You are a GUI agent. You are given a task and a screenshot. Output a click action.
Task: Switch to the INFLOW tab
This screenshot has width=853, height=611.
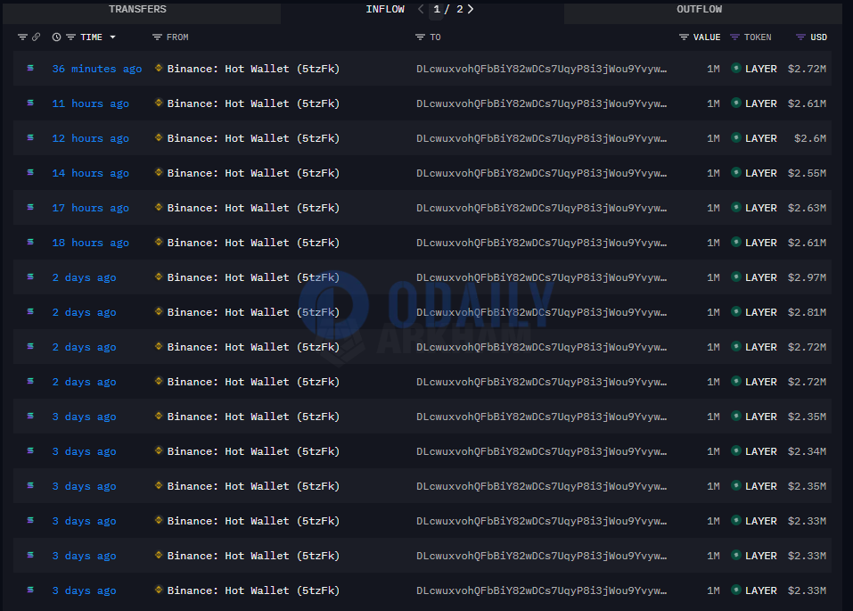(385, 9)
